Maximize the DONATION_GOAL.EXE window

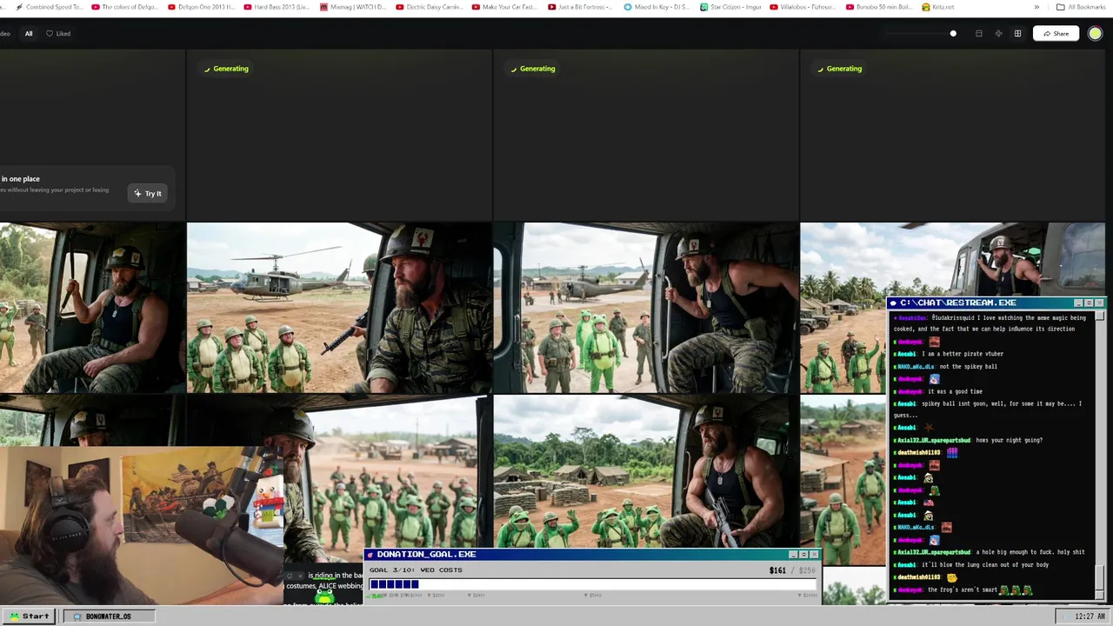(x=803, y=554)
